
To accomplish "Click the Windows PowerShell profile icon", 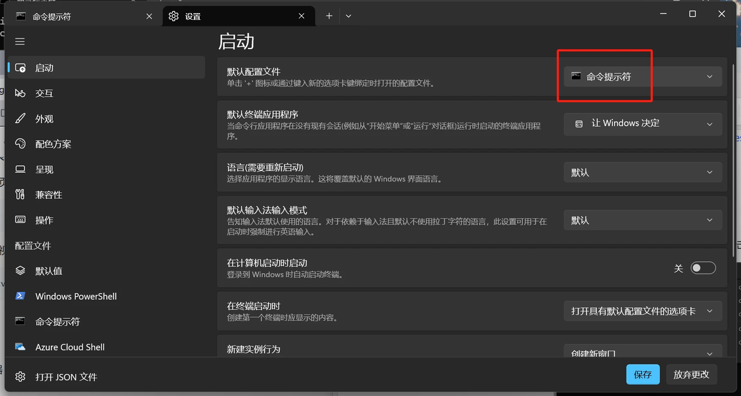I will click(21, 297).
